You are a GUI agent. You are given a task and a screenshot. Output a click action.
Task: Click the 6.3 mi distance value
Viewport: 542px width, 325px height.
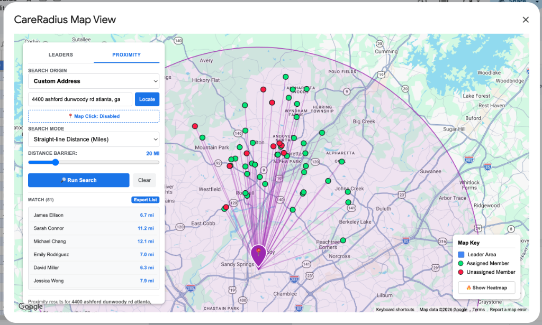coord(147,267)
